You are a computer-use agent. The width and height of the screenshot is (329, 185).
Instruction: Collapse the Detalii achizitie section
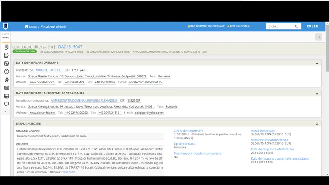[x=317, y=124]
